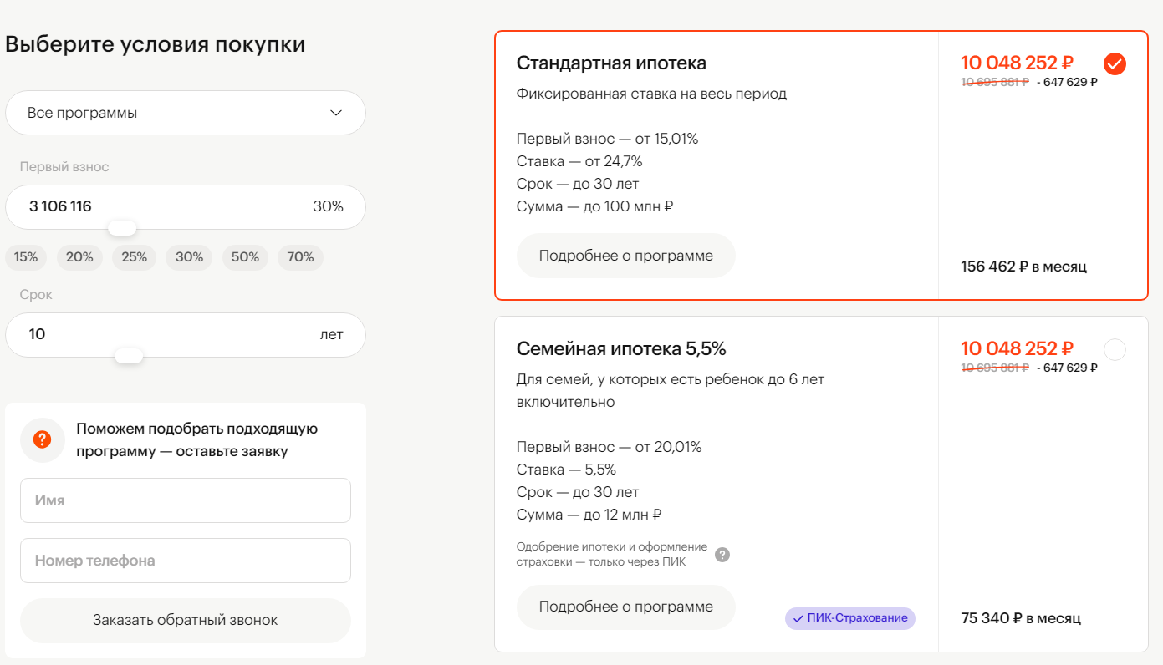Select the 70% down payment chip
The height and width of the screenshot is (665, 1163).
[300, 257]
